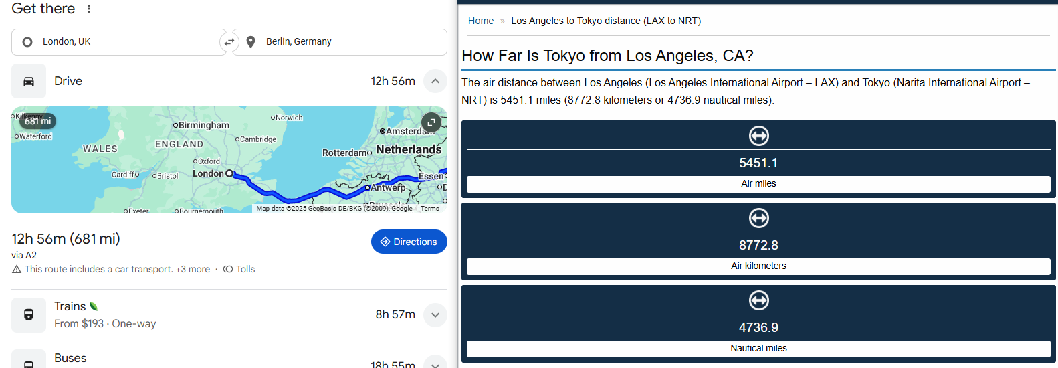Click the distance icon above 5451.1
Viewport: 1058px width, 368px height.
click(x=758, y=136)
